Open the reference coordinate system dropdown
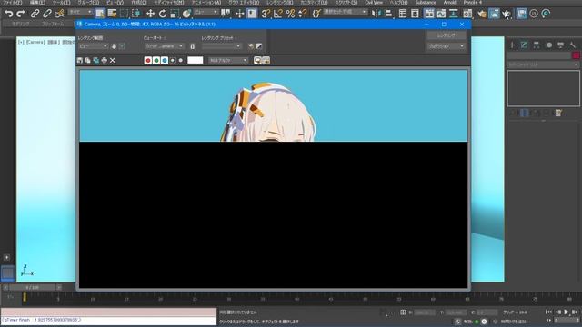The height and width of the screenshot is (327, 582). coord(206,12)
